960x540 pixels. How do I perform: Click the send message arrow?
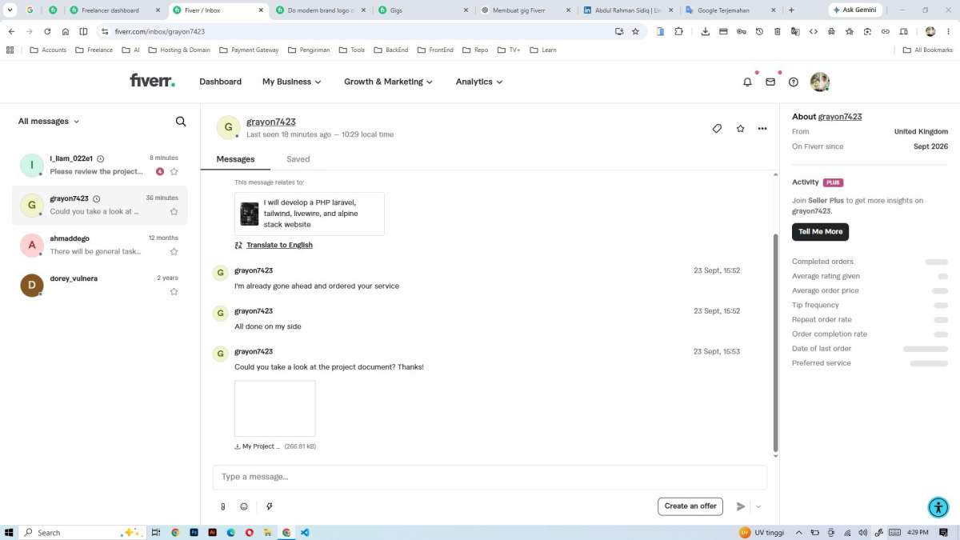741,506
